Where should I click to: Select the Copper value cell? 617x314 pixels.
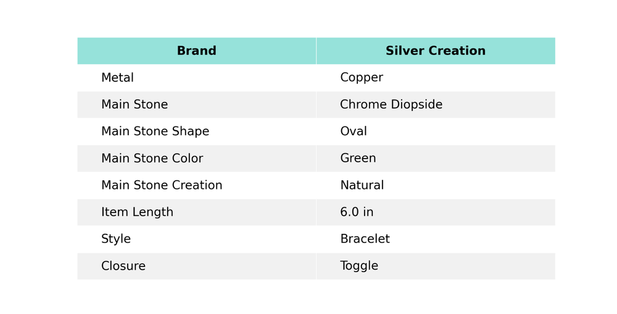(361, 78)
